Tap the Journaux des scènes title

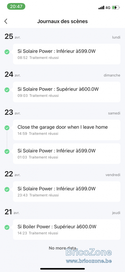[x=63, y=21]
